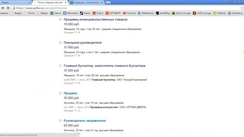Click the 18 000 руб. salary text
This screenshot has height=137, width=244.
72,24
